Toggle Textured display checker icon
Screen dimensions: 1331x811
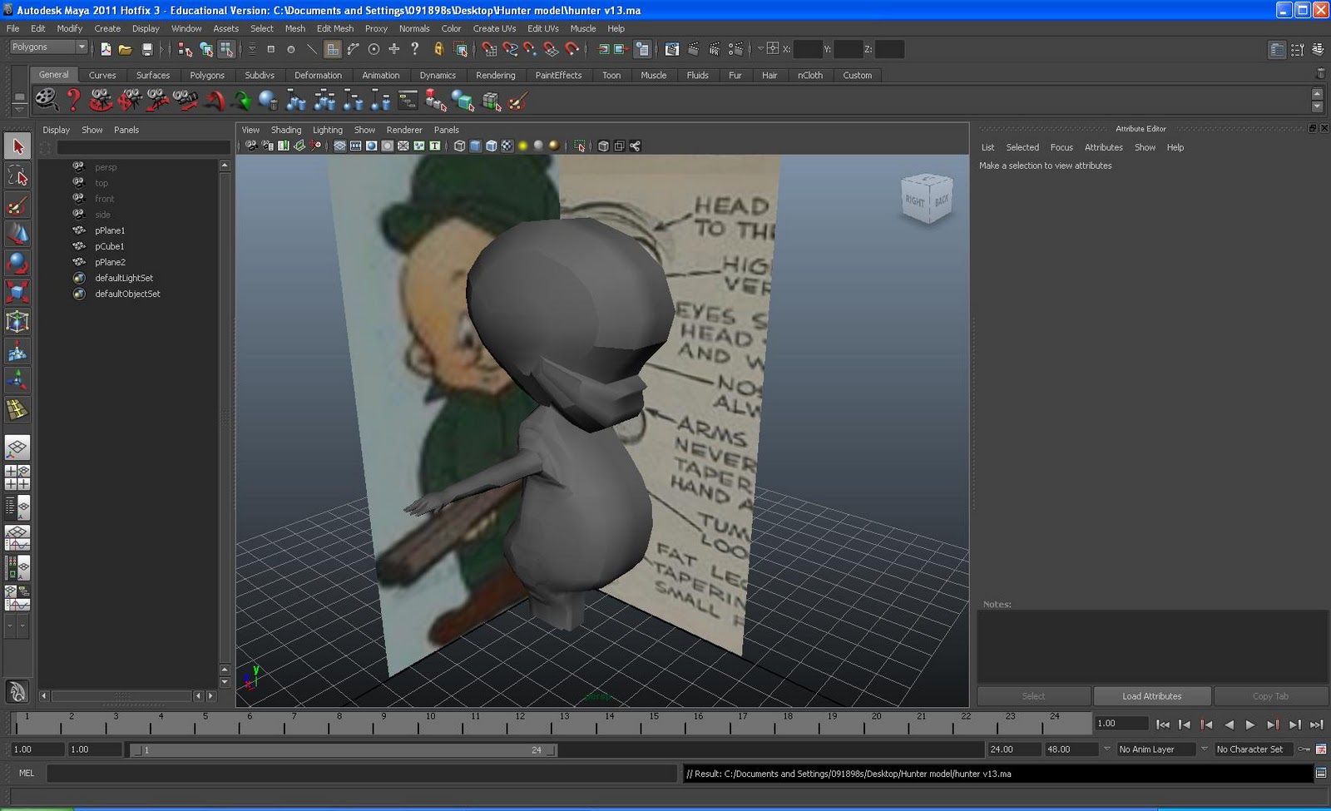507,146
